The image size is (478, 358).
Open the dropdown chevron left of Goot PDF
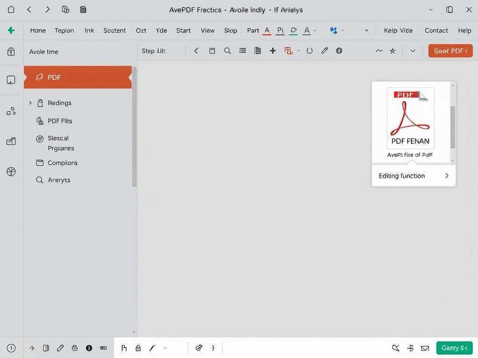pos(413,51)
